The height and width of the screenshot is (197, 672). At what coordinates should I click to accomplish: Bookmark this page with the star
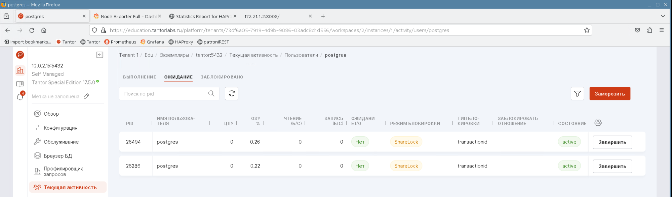(587, 30)
